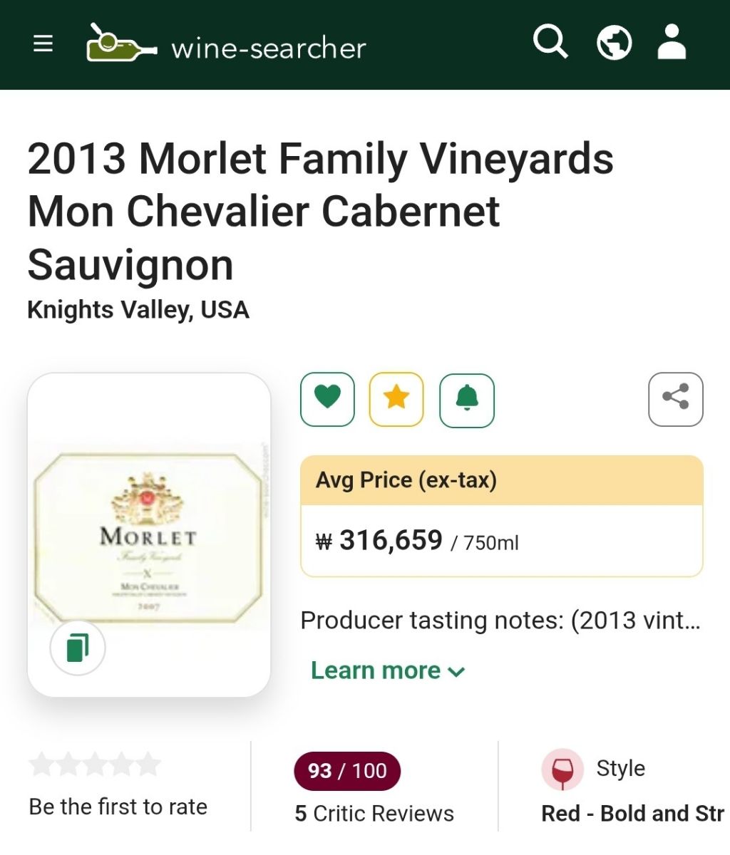Click the red wine glass Style icon
The width and height of the screenshot is (730, 855).
point(562,769)
